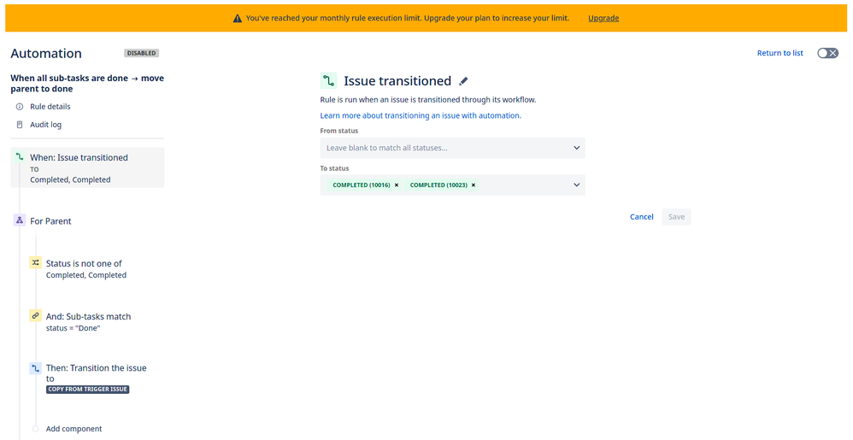This screenshot has height=440, width=853.
Task: Return to the rule list
Action: (780, 53)
